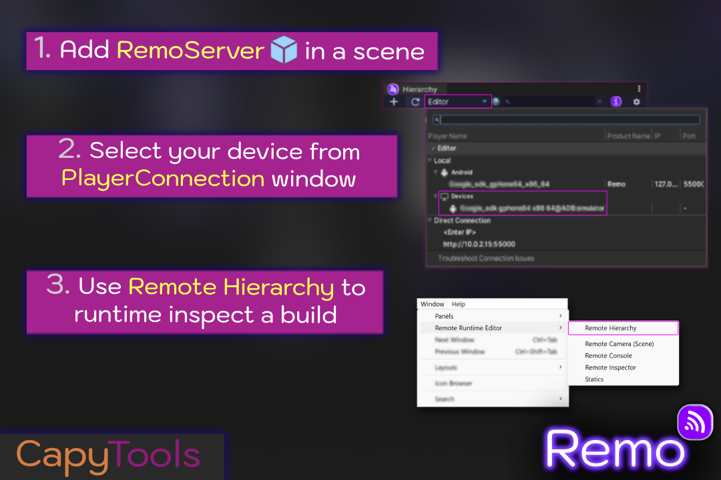Select the Hierarchy tab
The height and width of the screenshot is (480, 721).
416,89
